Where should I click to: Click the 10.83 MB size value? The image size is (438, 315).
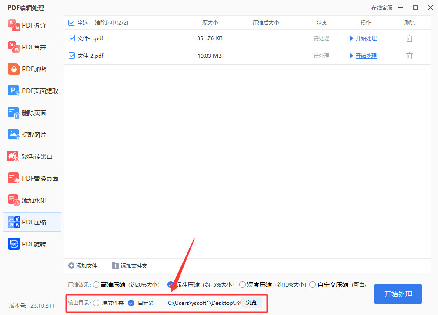pos(209,56)
